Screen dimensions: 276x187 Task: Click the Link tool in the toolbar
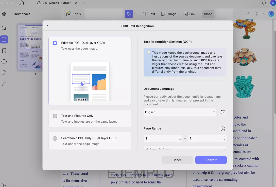[189, 14]
